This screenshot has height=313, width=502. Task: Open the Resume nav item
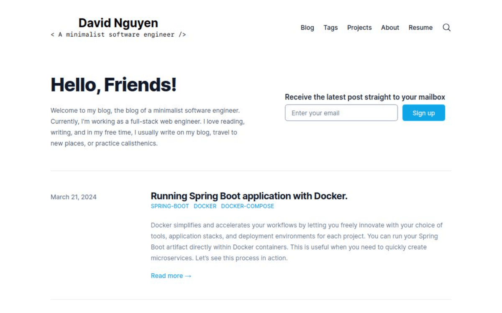click(x=420, y=28)
